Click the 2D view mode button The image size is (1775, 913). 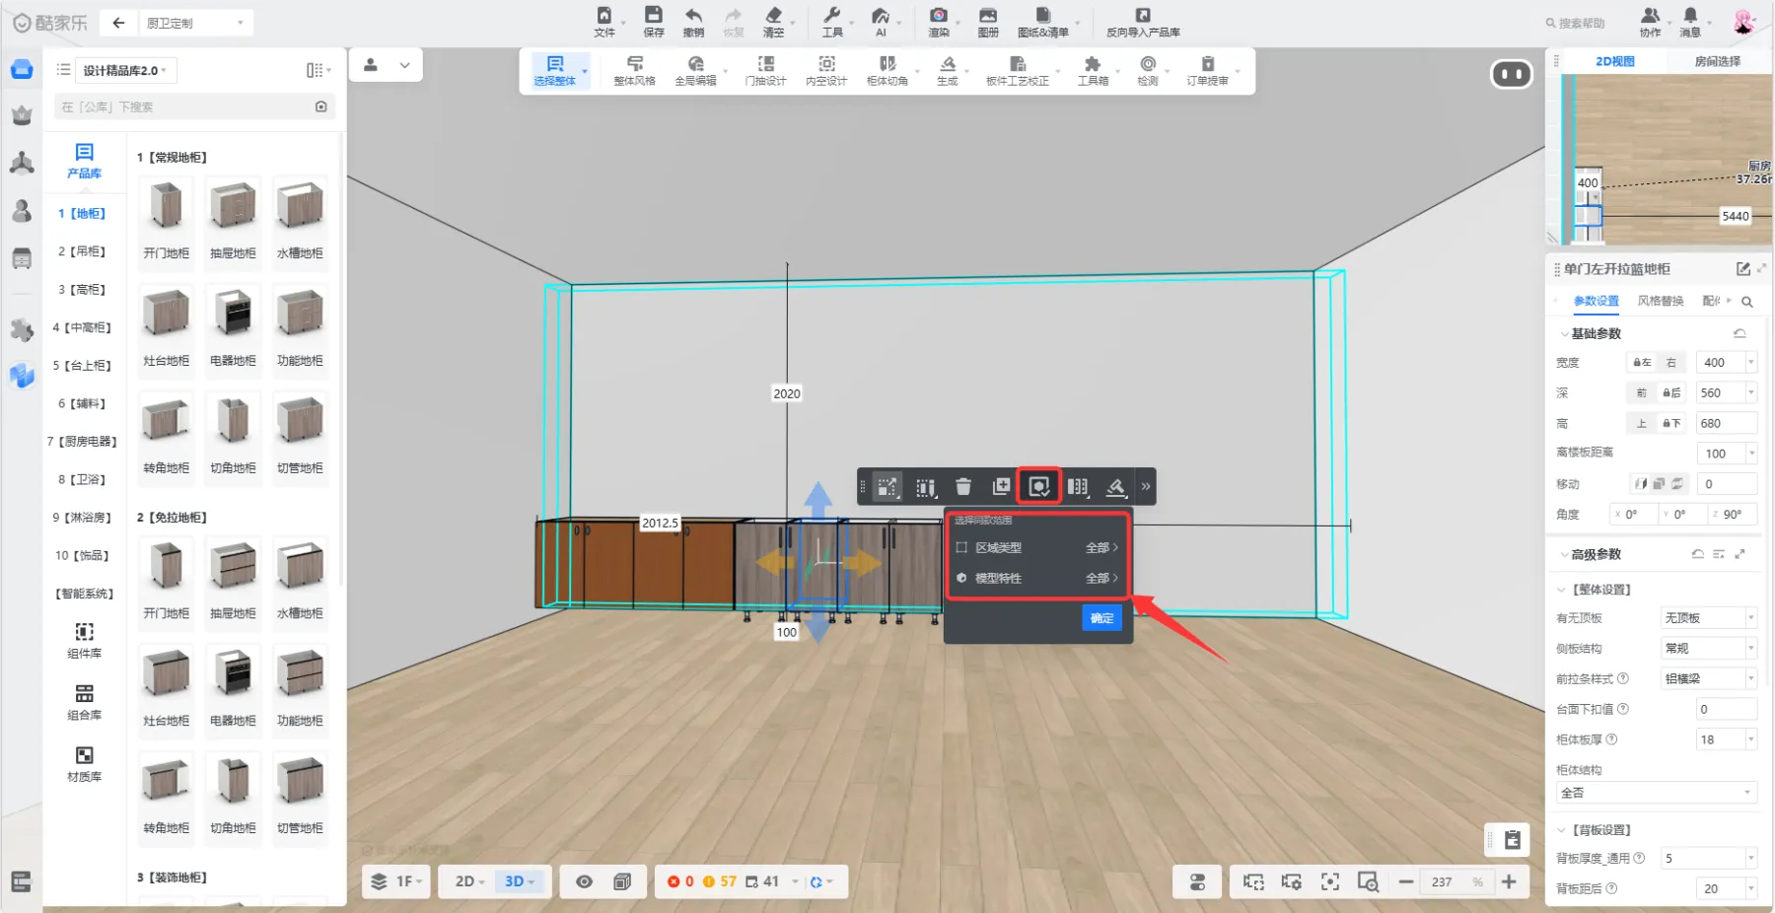pos(469,881)
